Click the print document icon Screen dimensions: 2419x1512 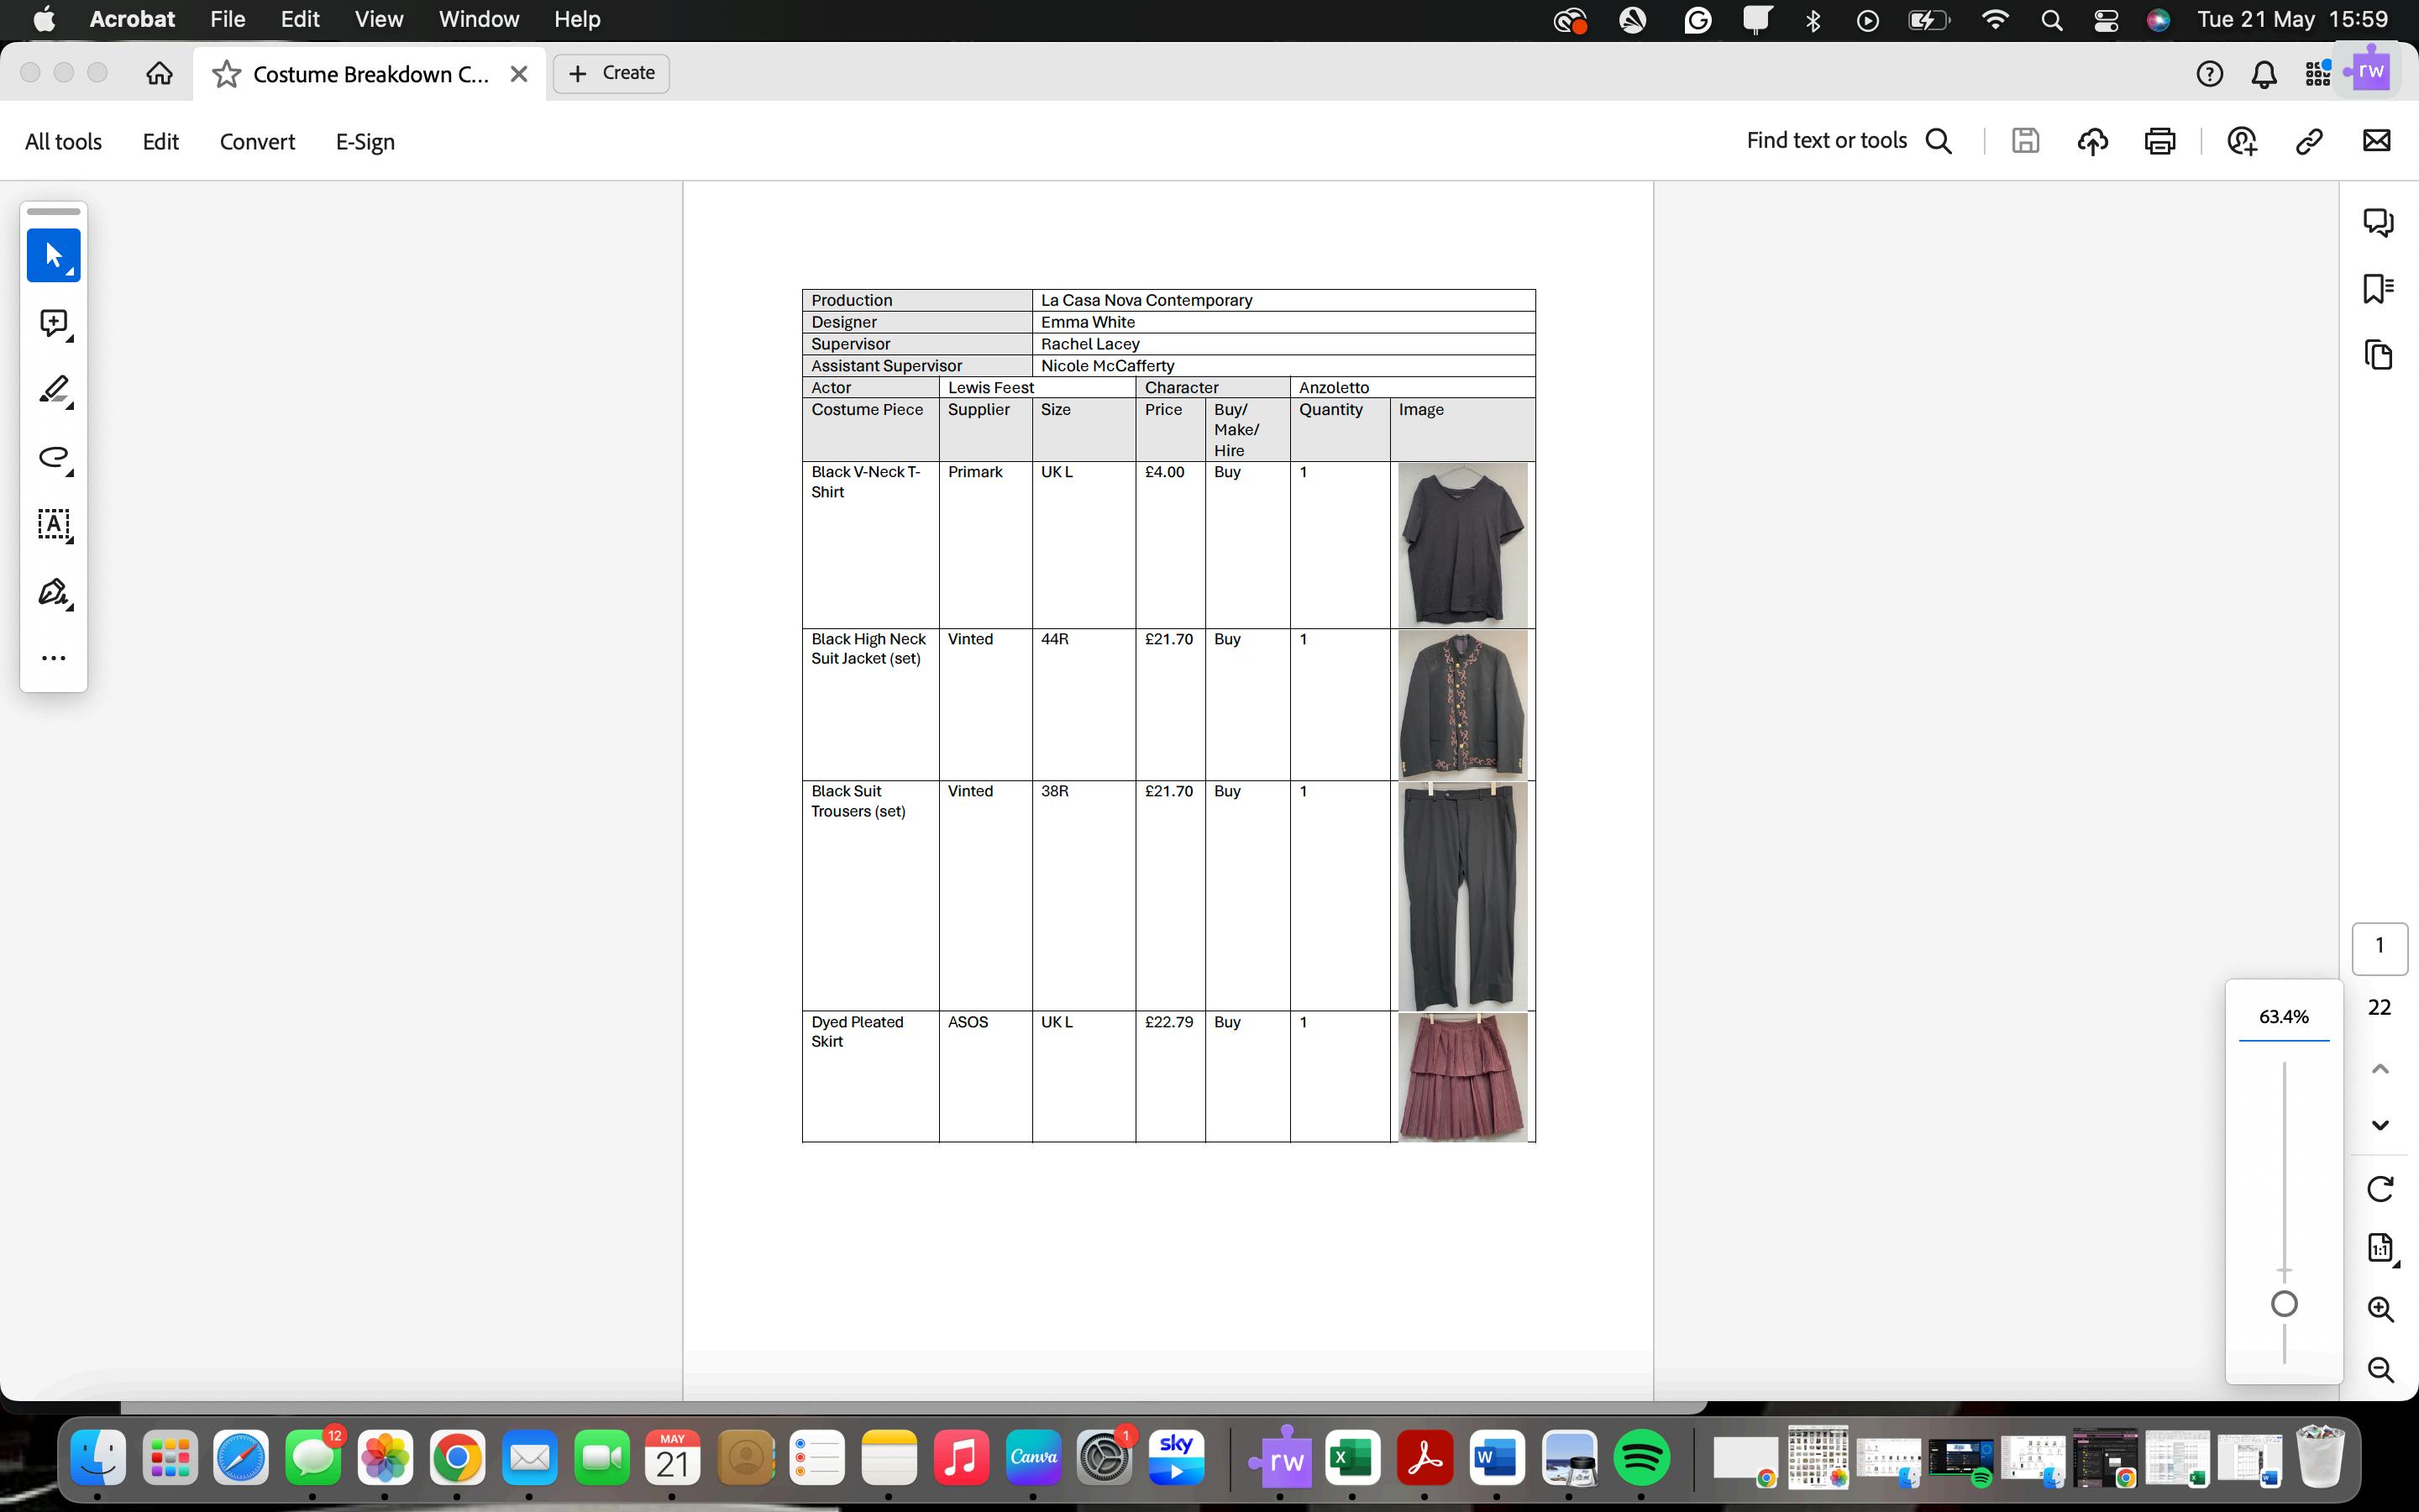coord(2159,141)
